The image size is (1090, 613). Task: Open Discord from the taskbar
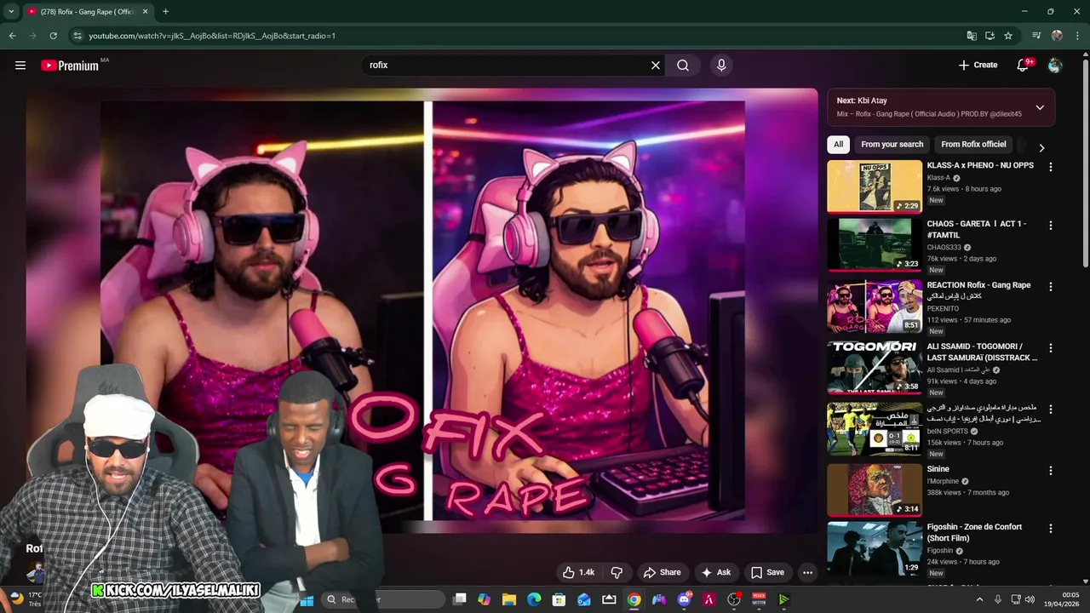(x=684, y=599)
